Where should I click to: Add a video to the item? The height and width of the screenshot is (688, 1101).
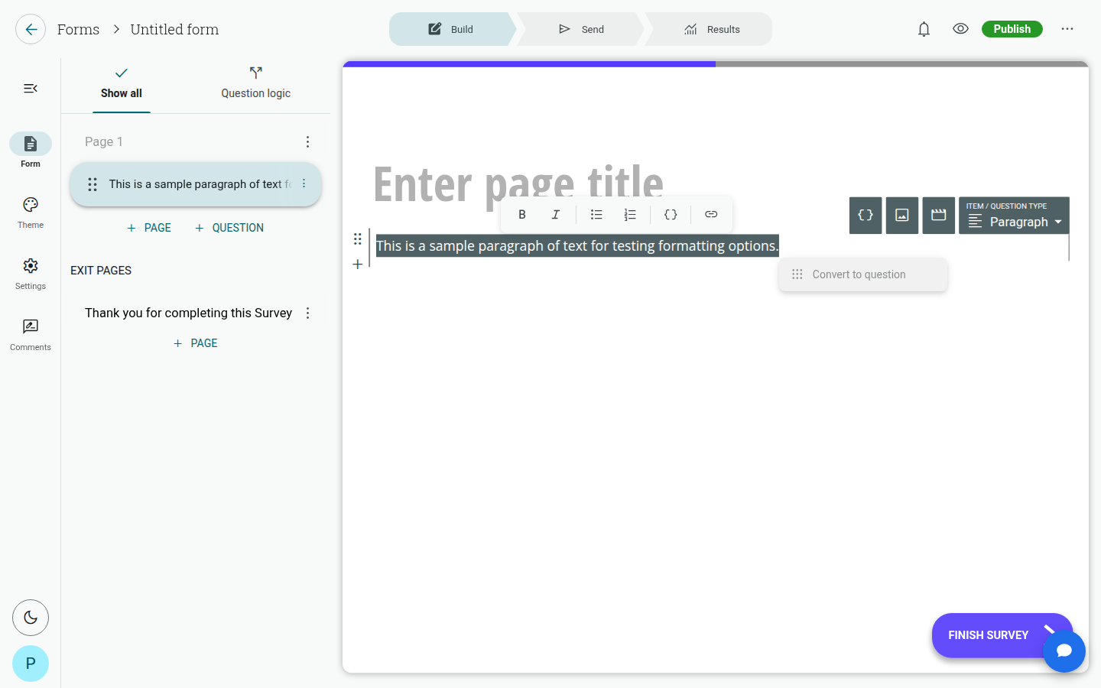point(939,216)
